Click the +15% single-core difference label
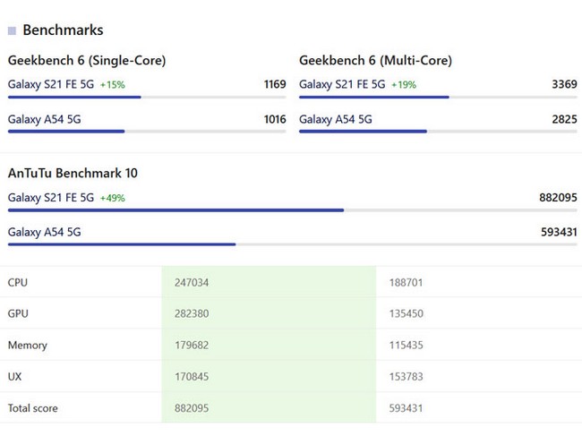 tap(113, 85)
